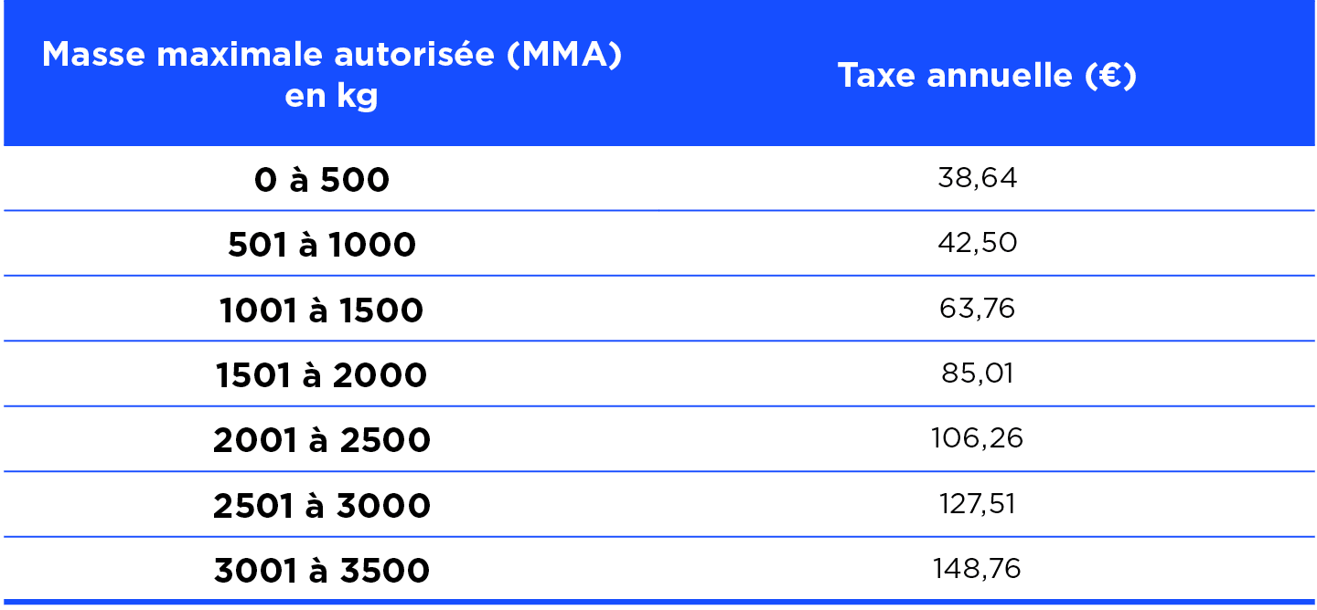The width and height of the screenshot is (1317, 610).
Task: Select the '501 à 1000' weight row
Action: coord(322,245)
